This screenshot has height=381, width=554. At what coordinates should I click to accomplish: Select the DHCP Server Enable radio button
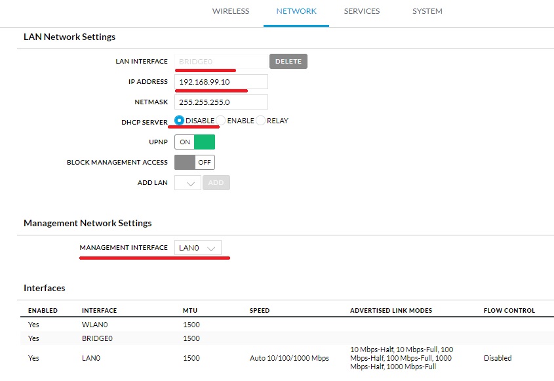(221, 121)
